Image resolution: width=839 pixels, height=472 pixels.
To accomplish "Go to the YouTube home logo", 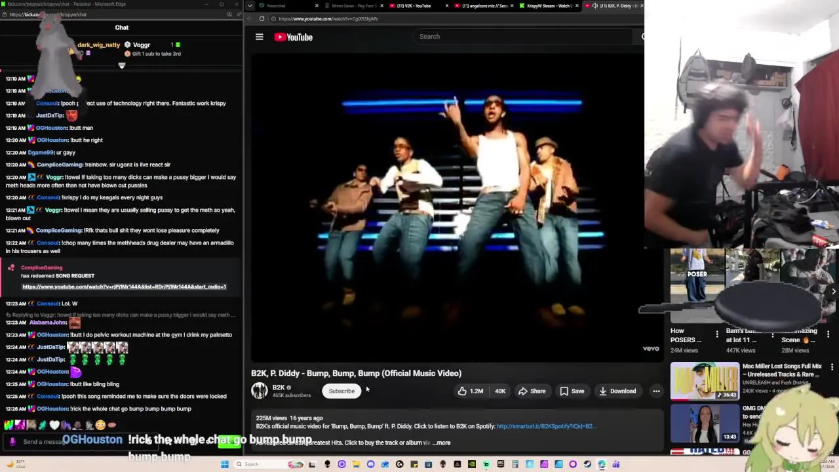I will pos(293,37).
